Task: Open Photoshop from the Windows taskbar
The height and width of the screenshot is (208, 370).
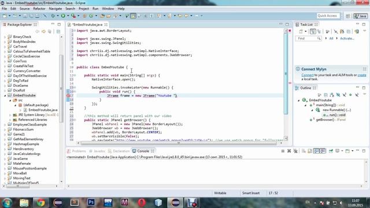Action: click(x=91, y=203)
